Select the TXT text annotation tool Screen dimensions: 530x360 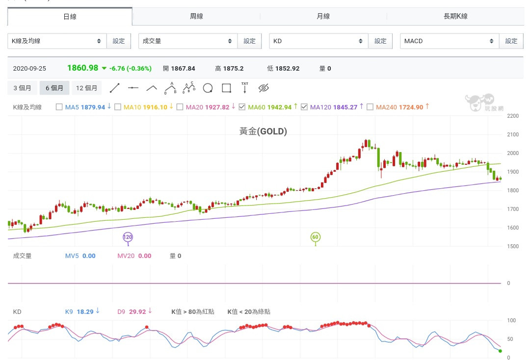(245, 88)
